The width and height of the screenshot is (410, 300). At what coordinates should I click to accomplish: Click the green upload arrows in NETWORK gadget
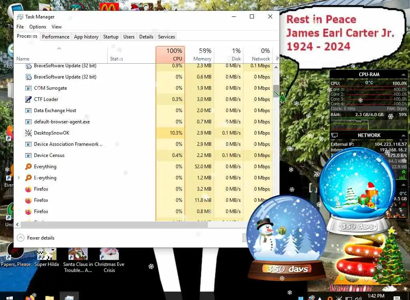[x=404, y=172]
